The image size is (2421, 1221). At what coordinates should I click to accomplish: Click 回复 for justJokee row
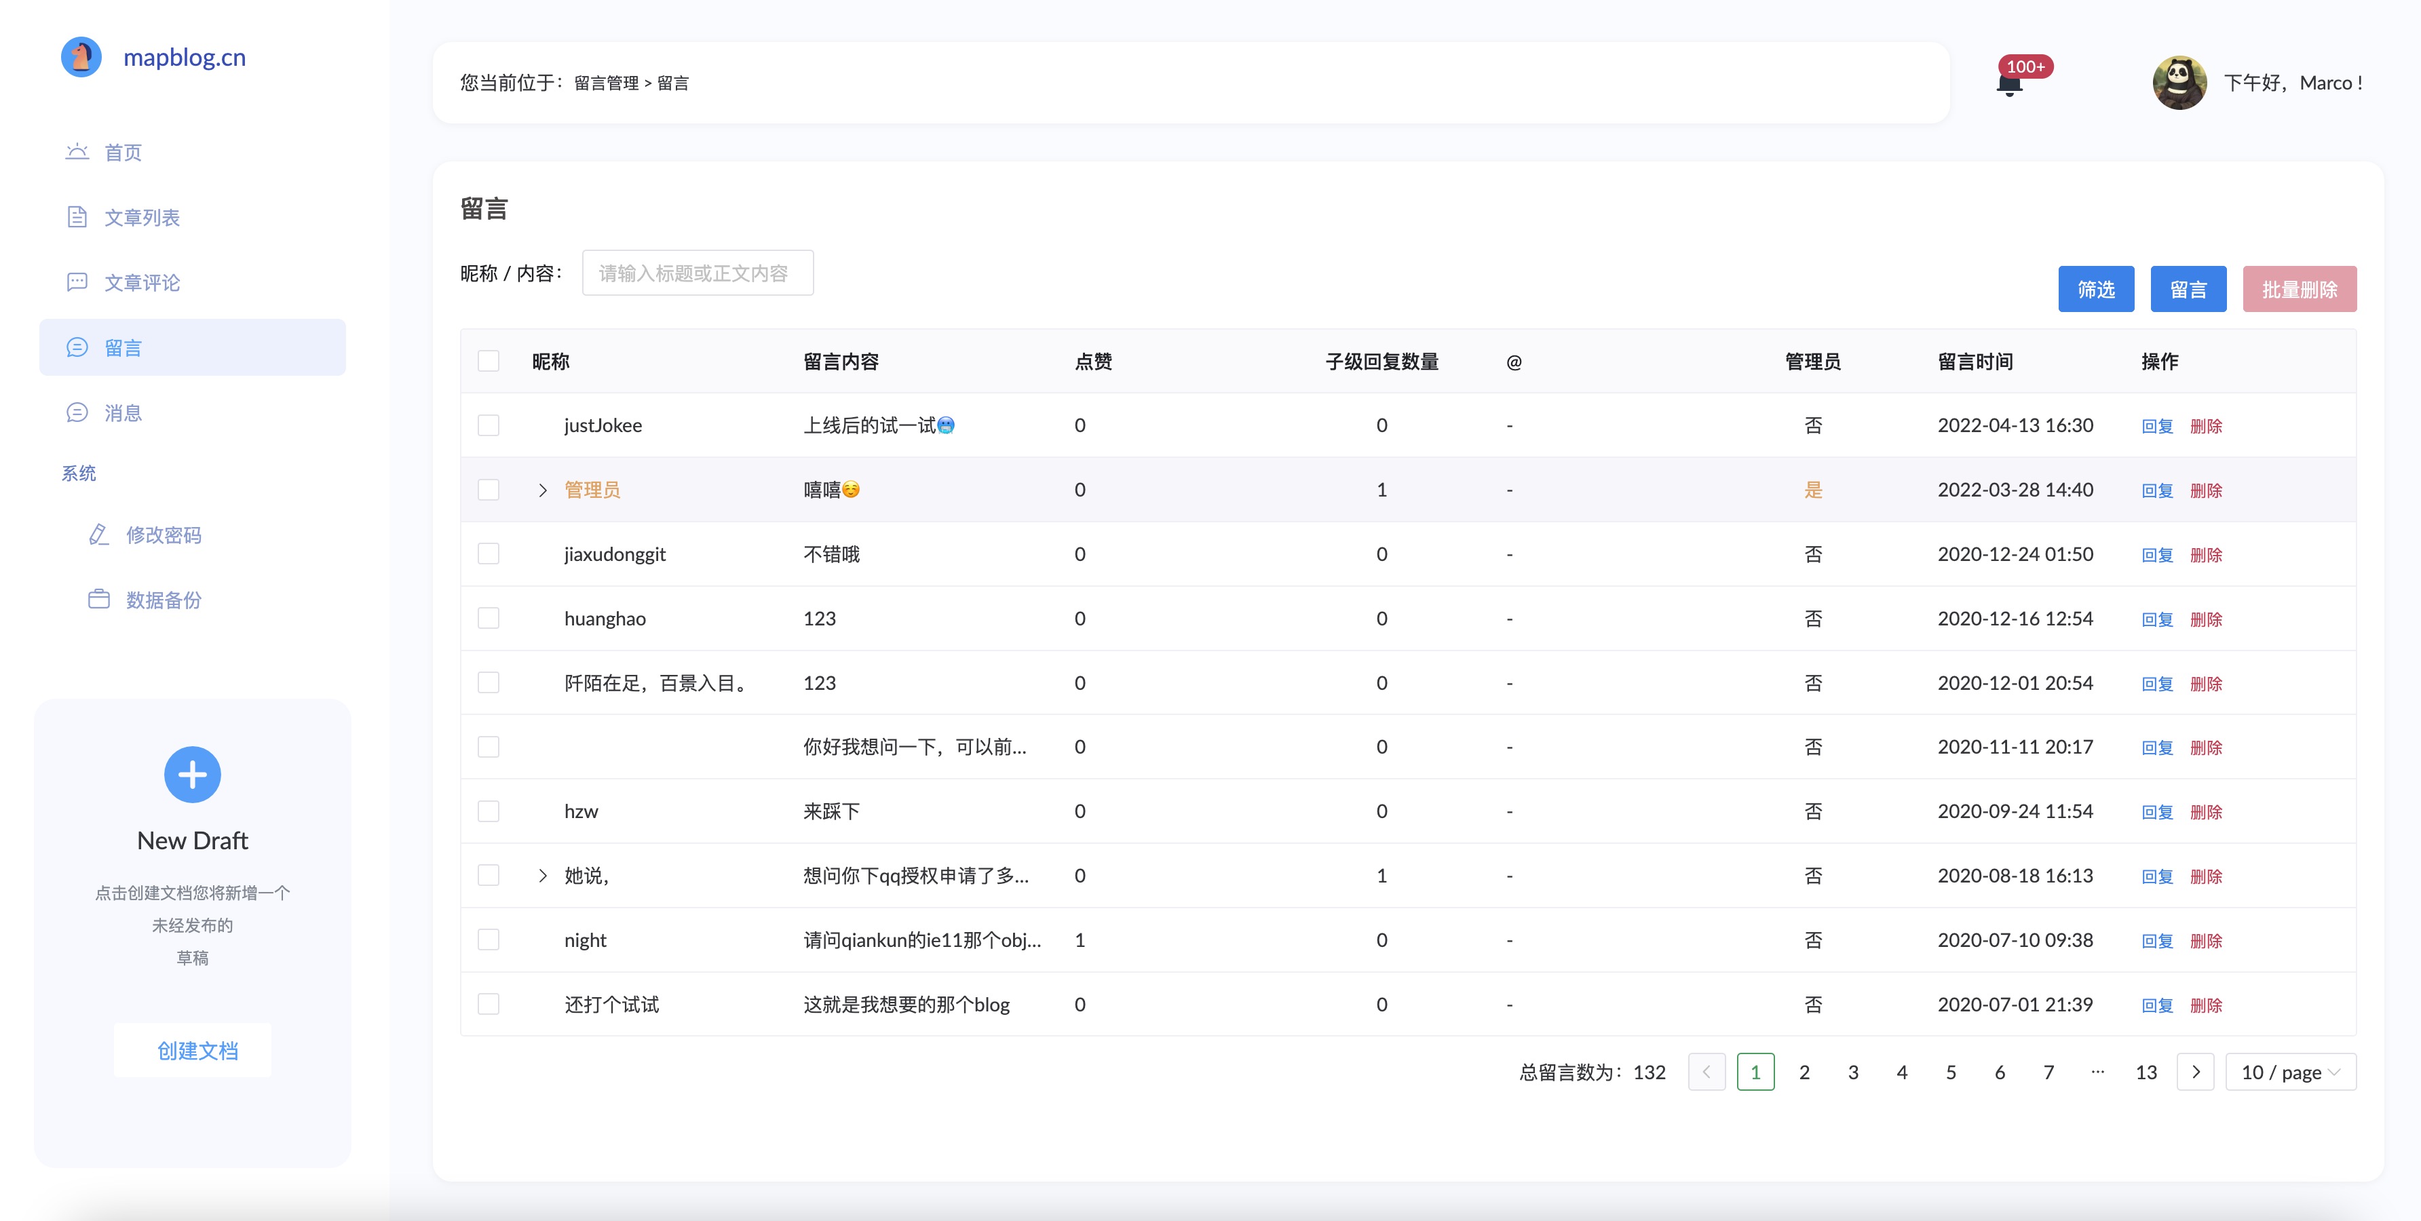pos(2157,427)
